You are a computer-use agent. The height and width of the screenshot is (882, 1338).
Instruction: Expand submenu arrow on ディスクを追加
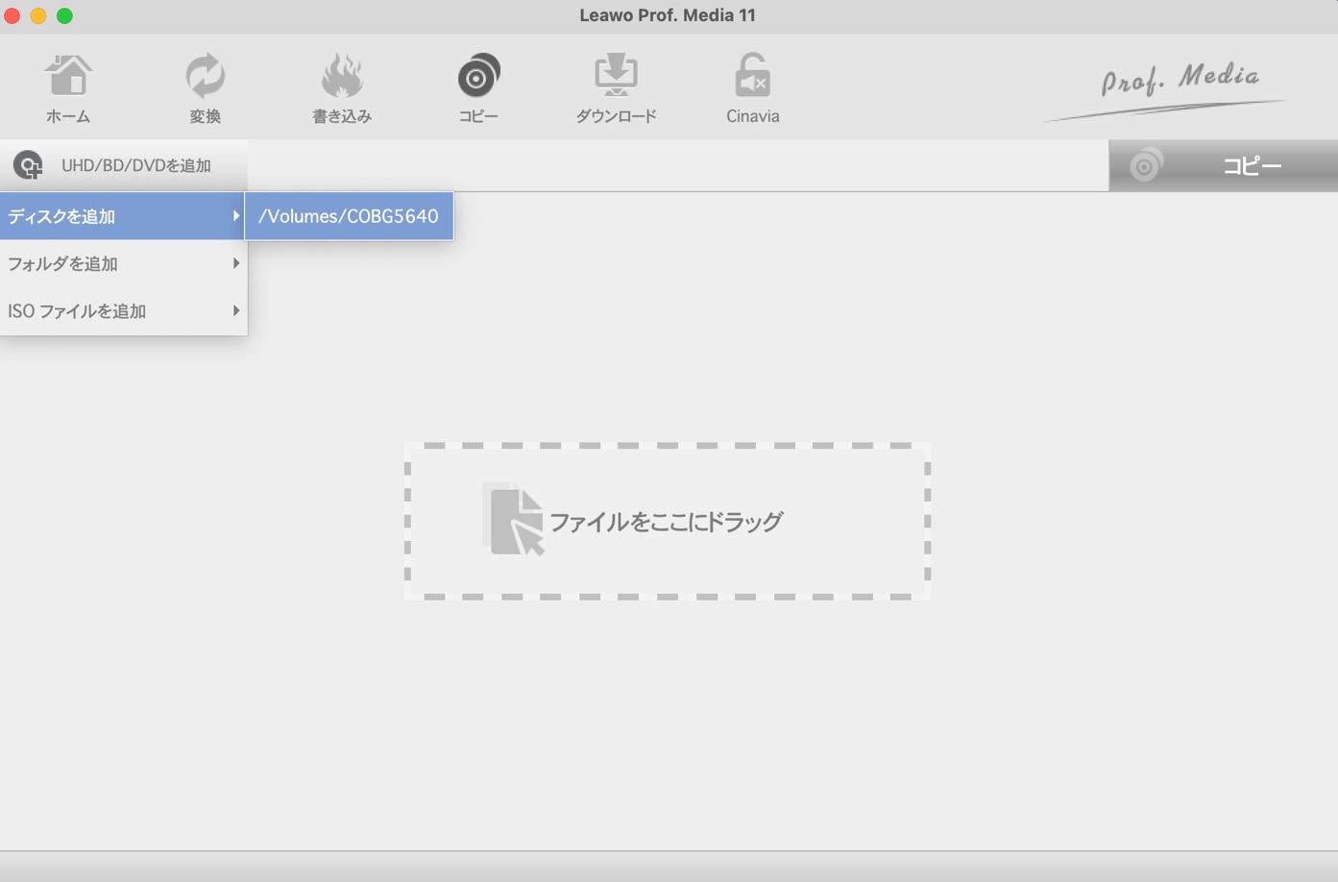pos(235,216)
